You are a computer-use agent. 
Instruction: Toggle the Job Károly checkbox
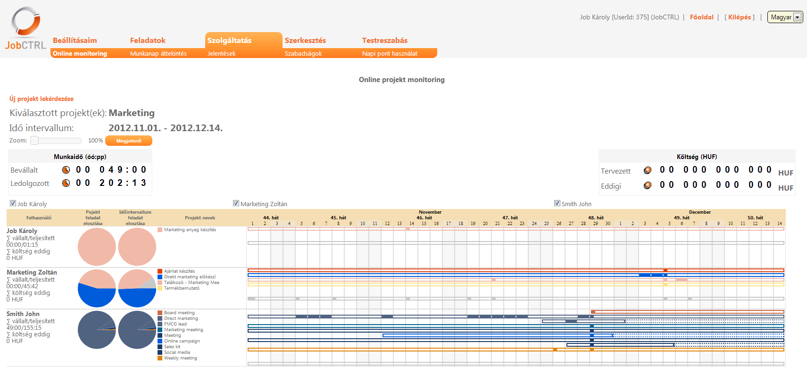pos(13,203)
